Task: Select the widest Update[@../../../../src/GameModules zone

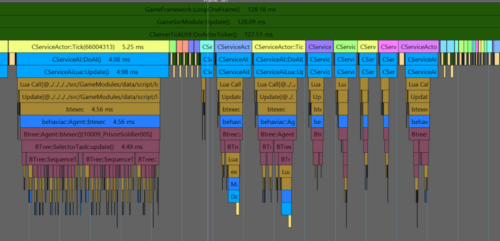Action: (89, 96)
